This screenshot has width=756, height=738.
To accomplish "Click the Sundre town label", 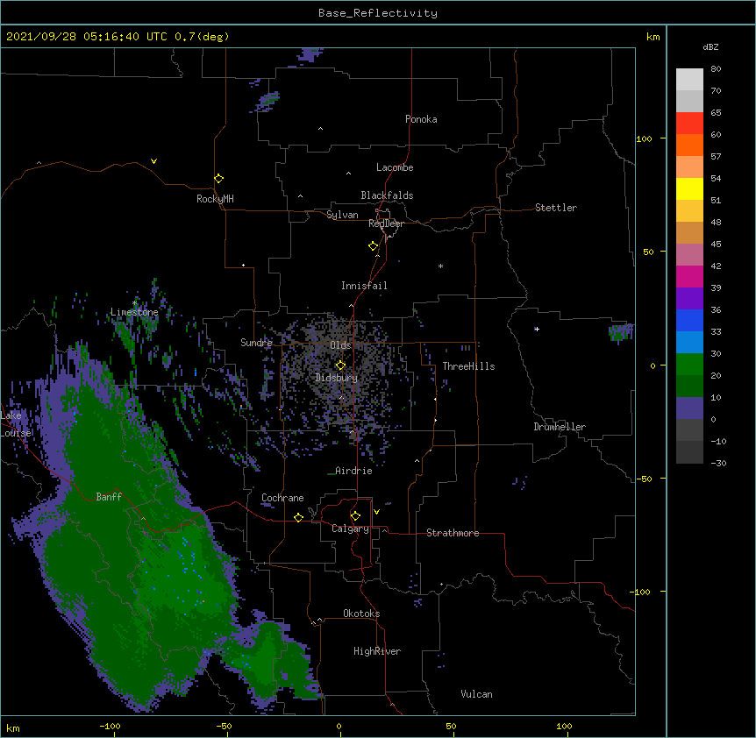I will (256, 343).
